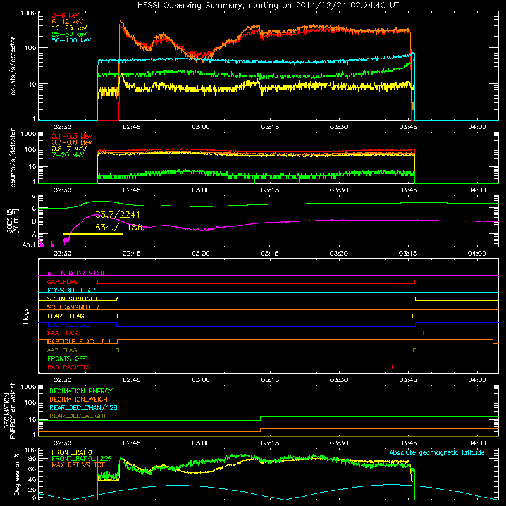Select the FRONTS_OFF flag label
The image size is (506, 506).
[67, 359]
